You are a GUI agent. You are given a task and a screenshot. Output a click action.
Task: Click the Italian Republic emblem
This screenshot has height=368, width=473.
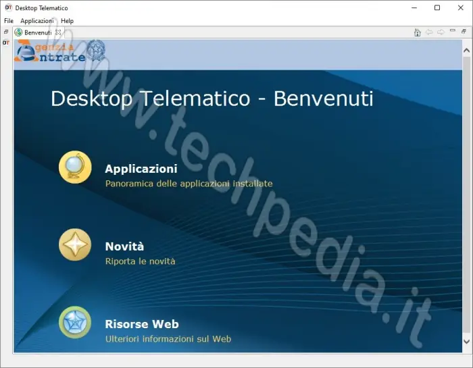click(x=96, y=51)
